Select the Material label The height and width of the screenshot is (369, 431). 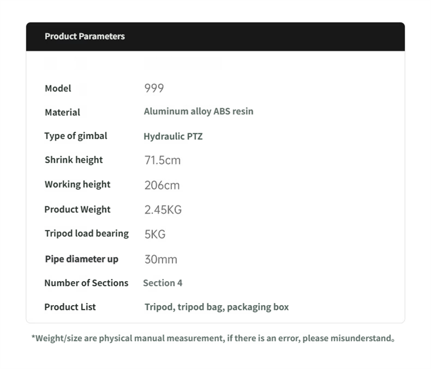point(63,112)
